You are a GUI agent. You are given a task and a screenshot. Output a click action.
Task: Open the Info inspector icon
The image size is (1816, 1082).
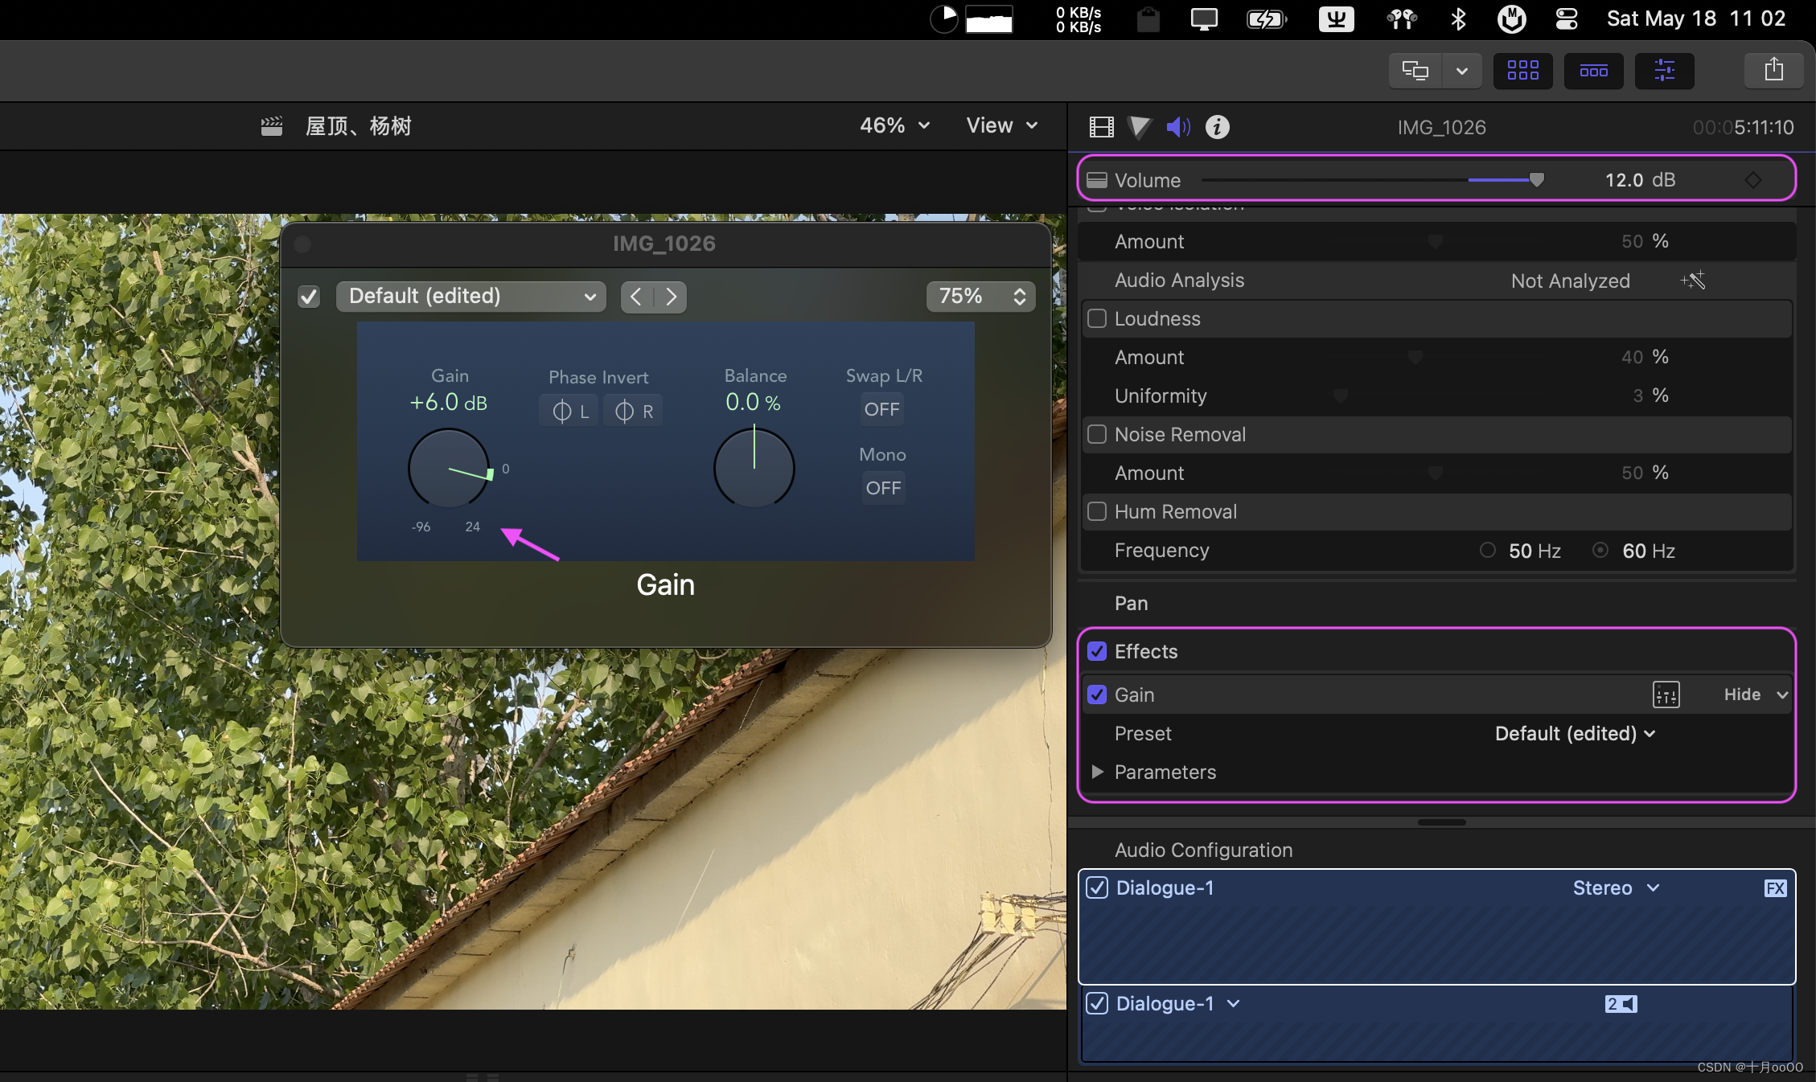coord(1217,127)
